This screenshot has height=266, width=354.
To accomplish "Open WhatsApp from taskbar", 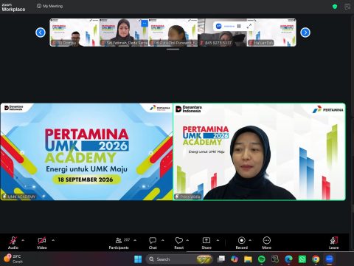I will [x=302, y=259].
